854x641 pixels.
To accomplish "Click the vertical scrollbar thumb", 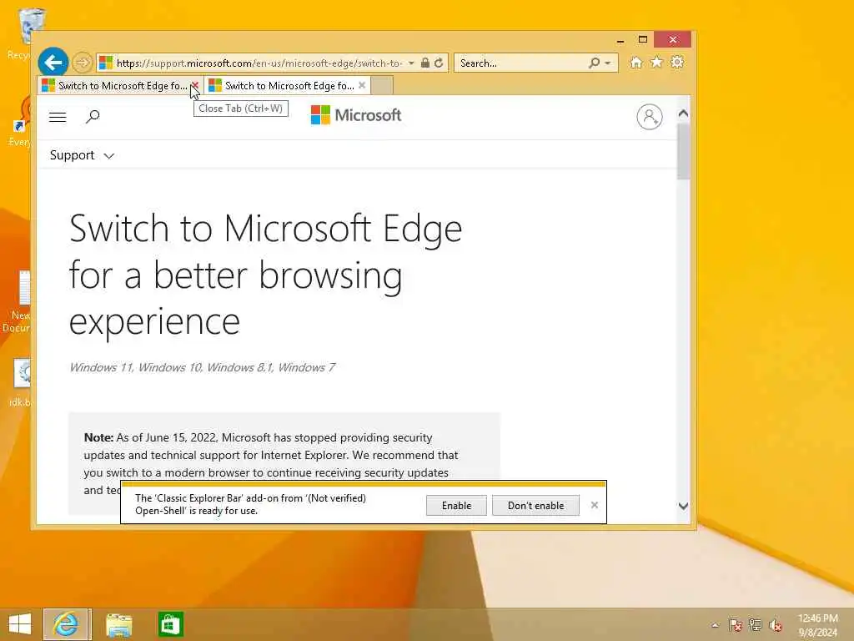I will coord(683,152).
